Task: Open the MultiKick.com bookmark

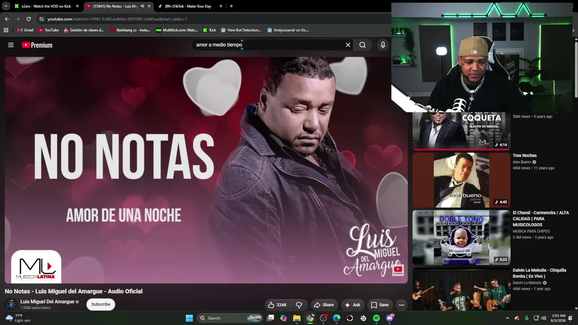Action: (177, 30)
